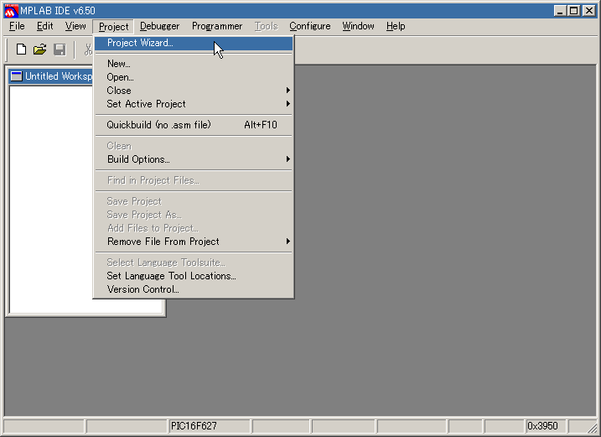This screenshot has height=437, width=601.
Task: Expand the Close submenu
Action: click(x=194, y=91)
